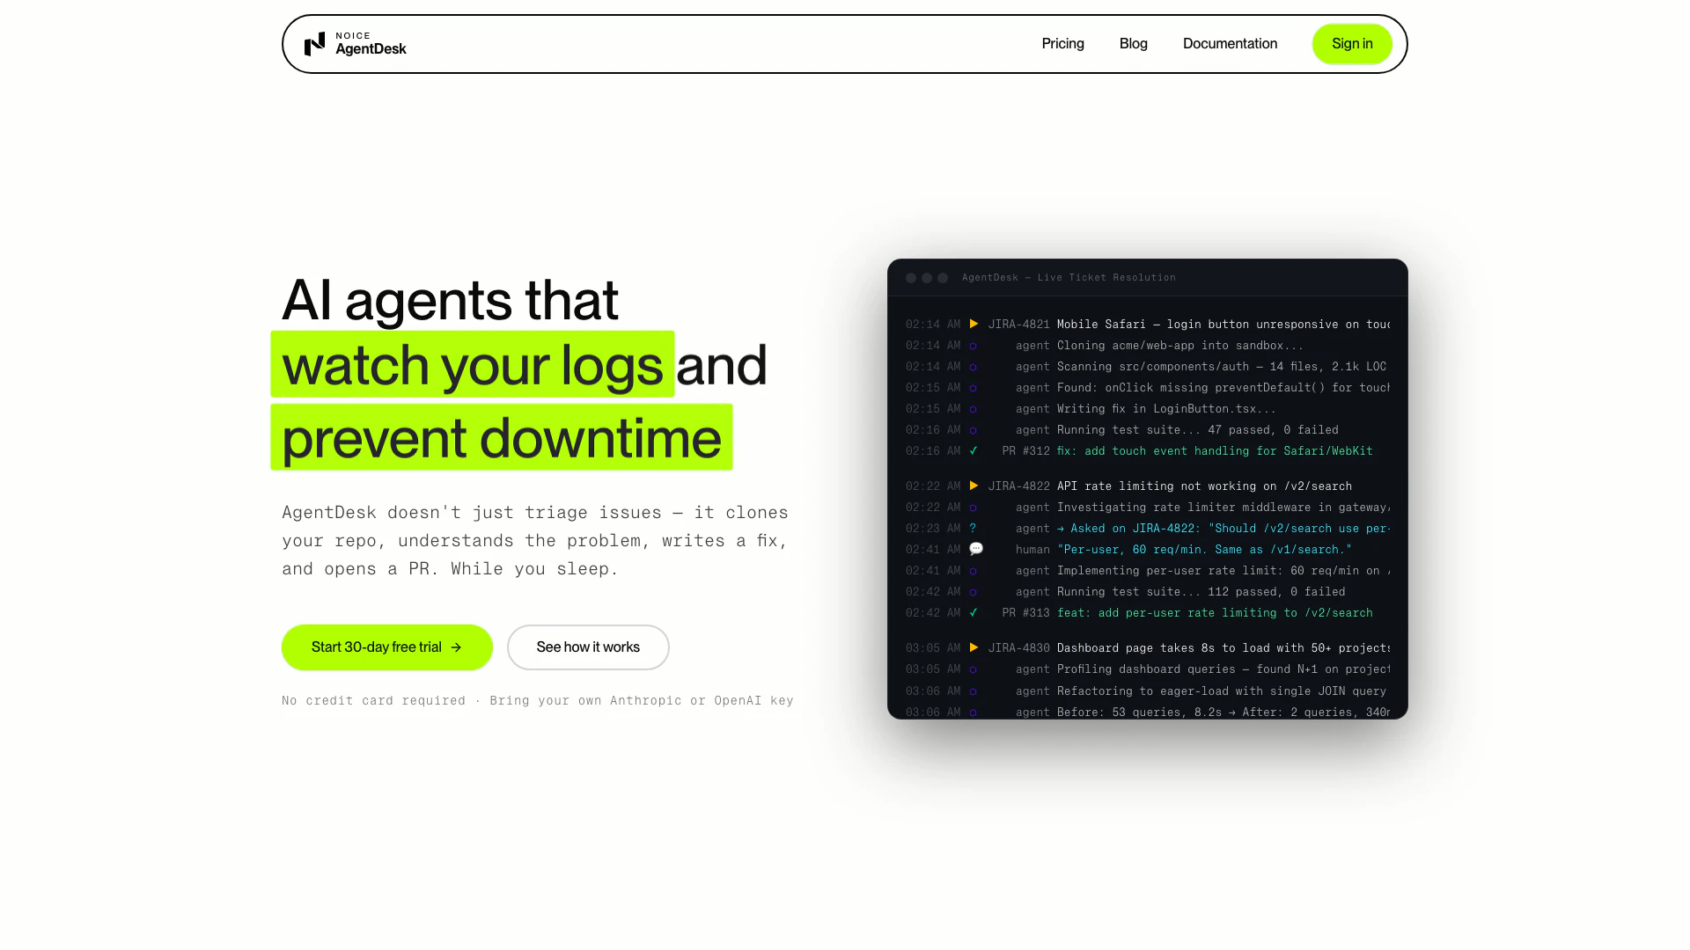Click the Noice AgentDesk logo

pos(355,44)
